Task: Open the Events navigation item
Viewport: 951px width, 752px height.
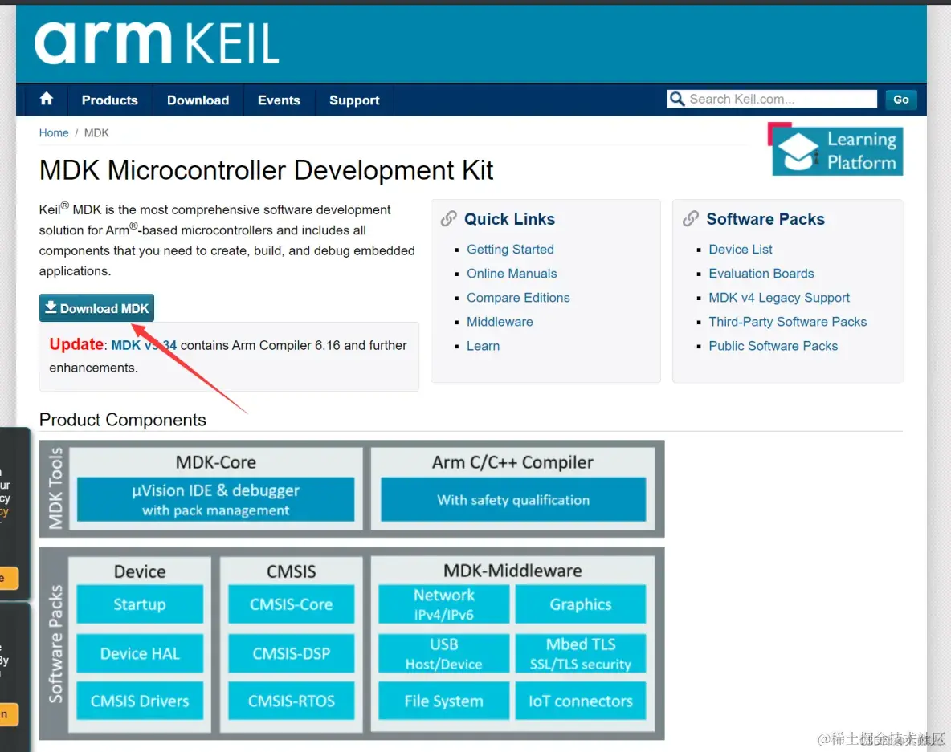Action: click(x=279, y=100)
